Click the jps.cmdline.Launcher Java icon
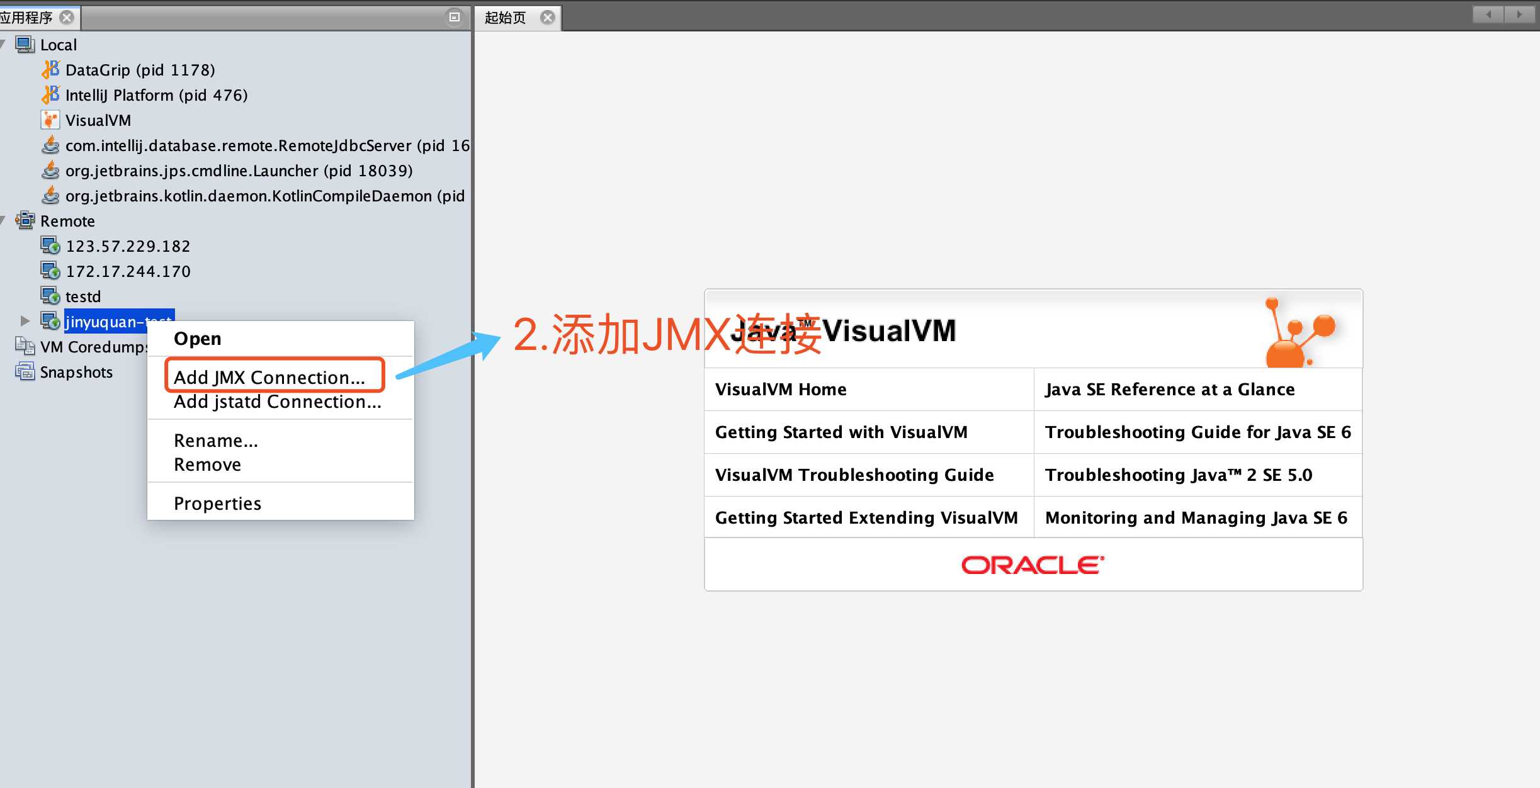The width and height of the screenshot is (1540, 788). [50, 171]
